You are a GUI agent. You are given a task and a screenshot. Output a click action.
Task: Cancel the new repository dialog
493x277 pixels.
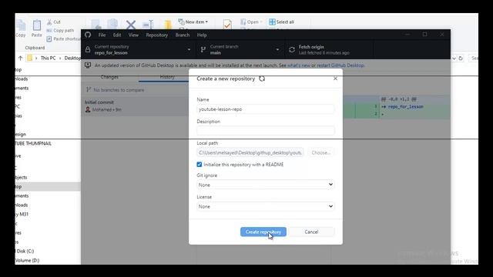[x=311, y=232]
